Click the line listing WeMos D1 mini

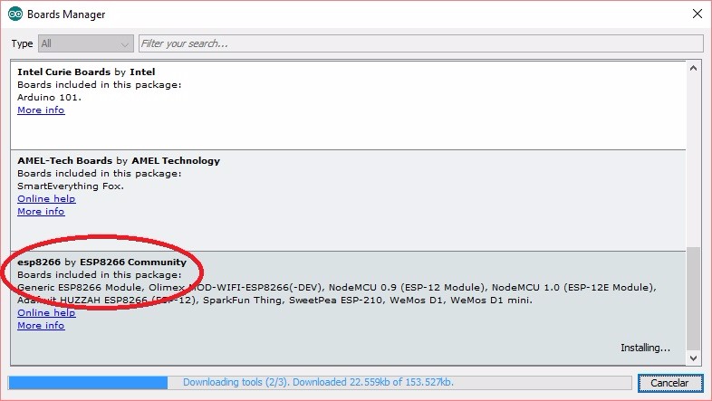(274, 301)
